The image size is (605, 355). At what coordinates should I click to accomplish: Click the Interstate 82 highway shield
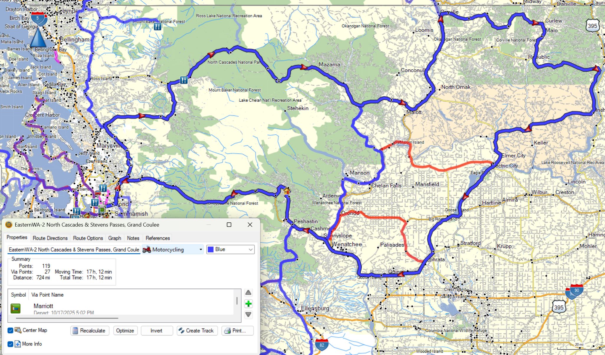[322, 345]
